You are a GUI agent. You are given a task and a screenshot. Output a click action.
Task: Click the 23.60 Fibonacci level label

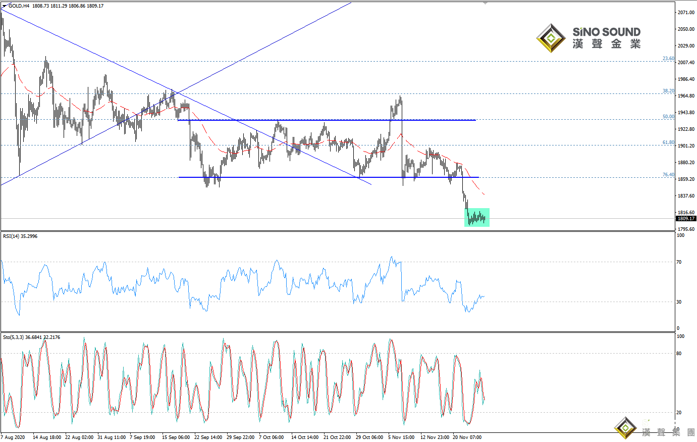point(668,59)
